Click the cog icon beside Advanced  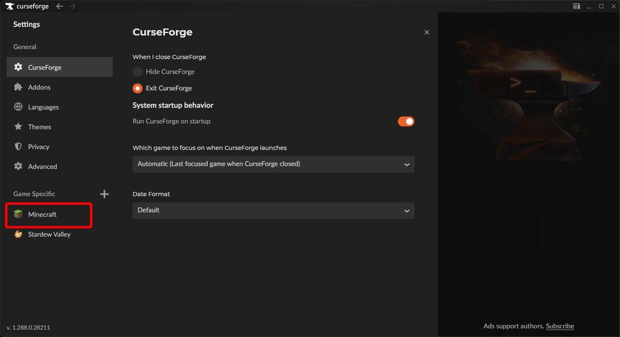[x=18, y=166]
